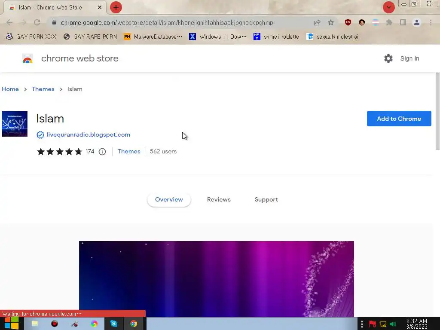Open the Themes category link beside rating
The image size is (440, 330).
(129, 152)
